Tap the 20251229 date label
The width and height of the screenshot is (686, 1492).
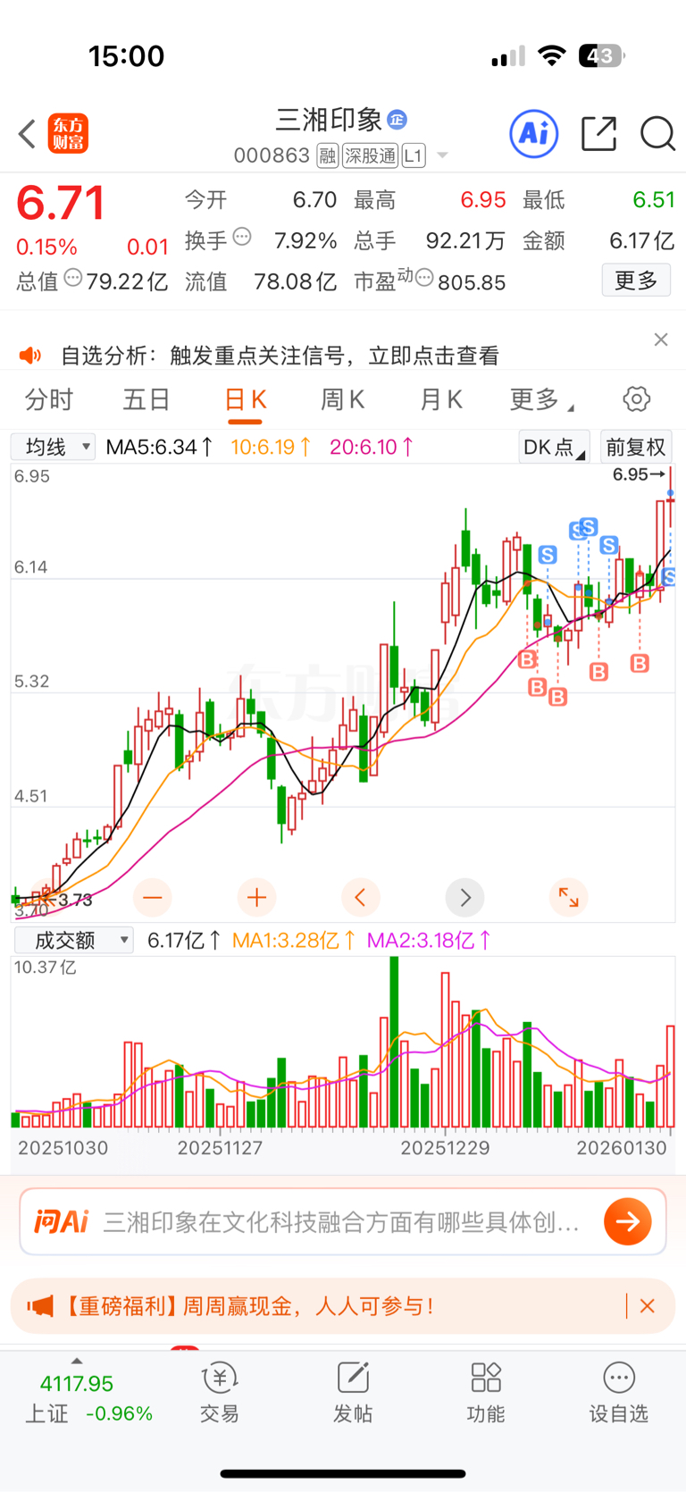click(x=445, y=1148)
